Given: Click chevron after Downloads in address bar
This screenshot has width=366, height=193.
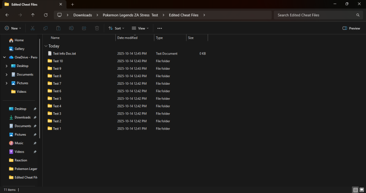Looking at the screenshot, I should pyautogui.click(x=97, y=15).
